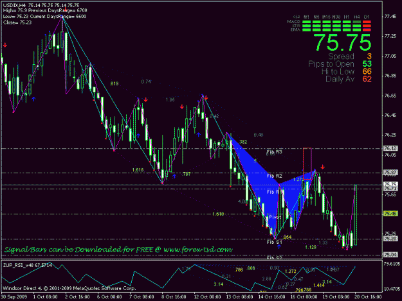Click the '30 Sep 2009' date label
The width and height of the screenshot is (402, 301).
click(14, 297)
